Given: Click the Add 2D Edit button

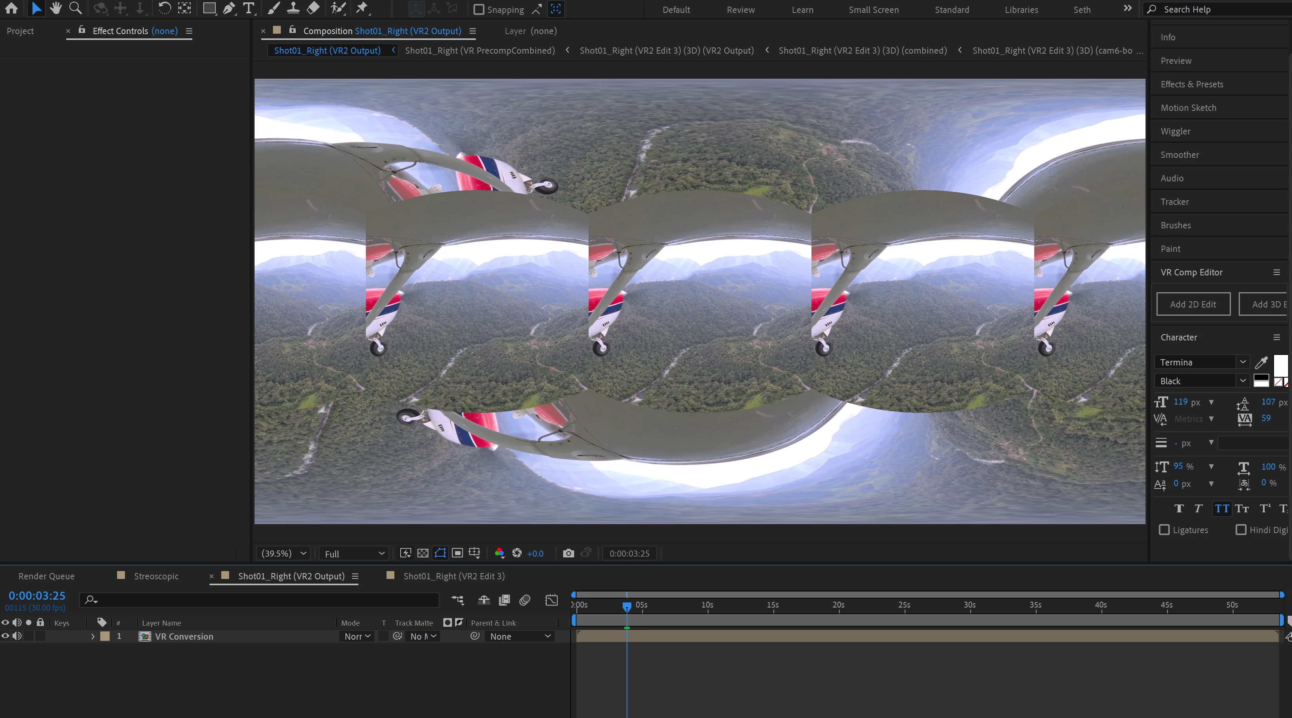Looking at the screenshot, I should tap(1193, 304).
